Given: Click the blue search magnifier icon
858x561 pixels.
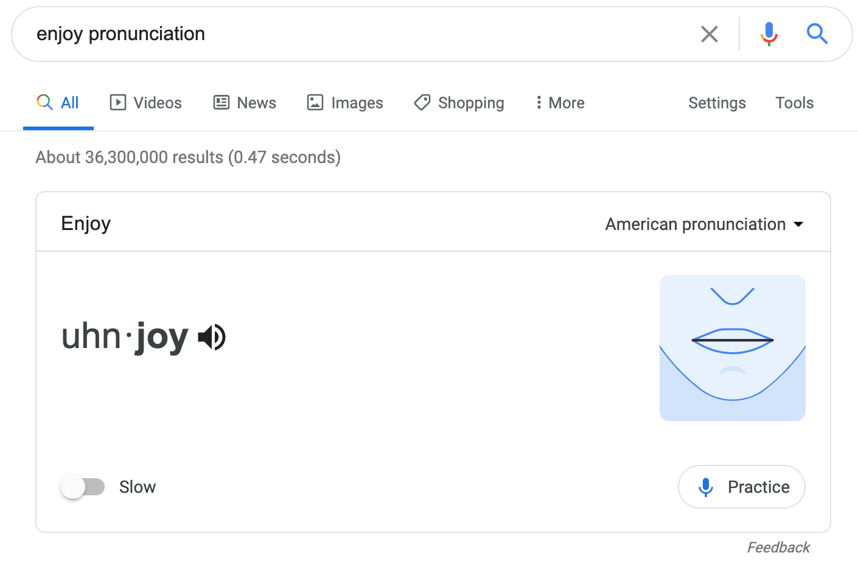Looking at the screenshot, I should pos(817,34).
